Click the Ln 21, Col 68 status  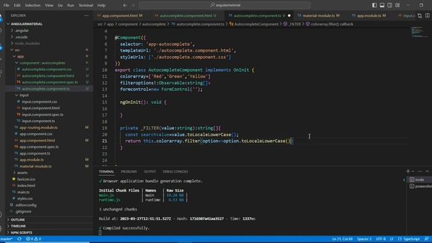coord(342,239)
